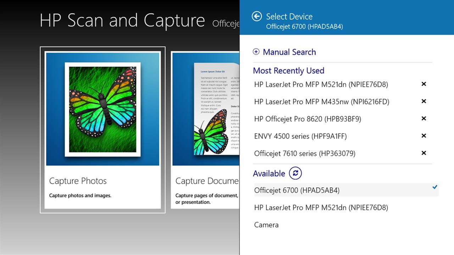Screen dimensions: 454x255
Task: Click the checkmark beside Officejet 6700
Action: pos(435,187)
